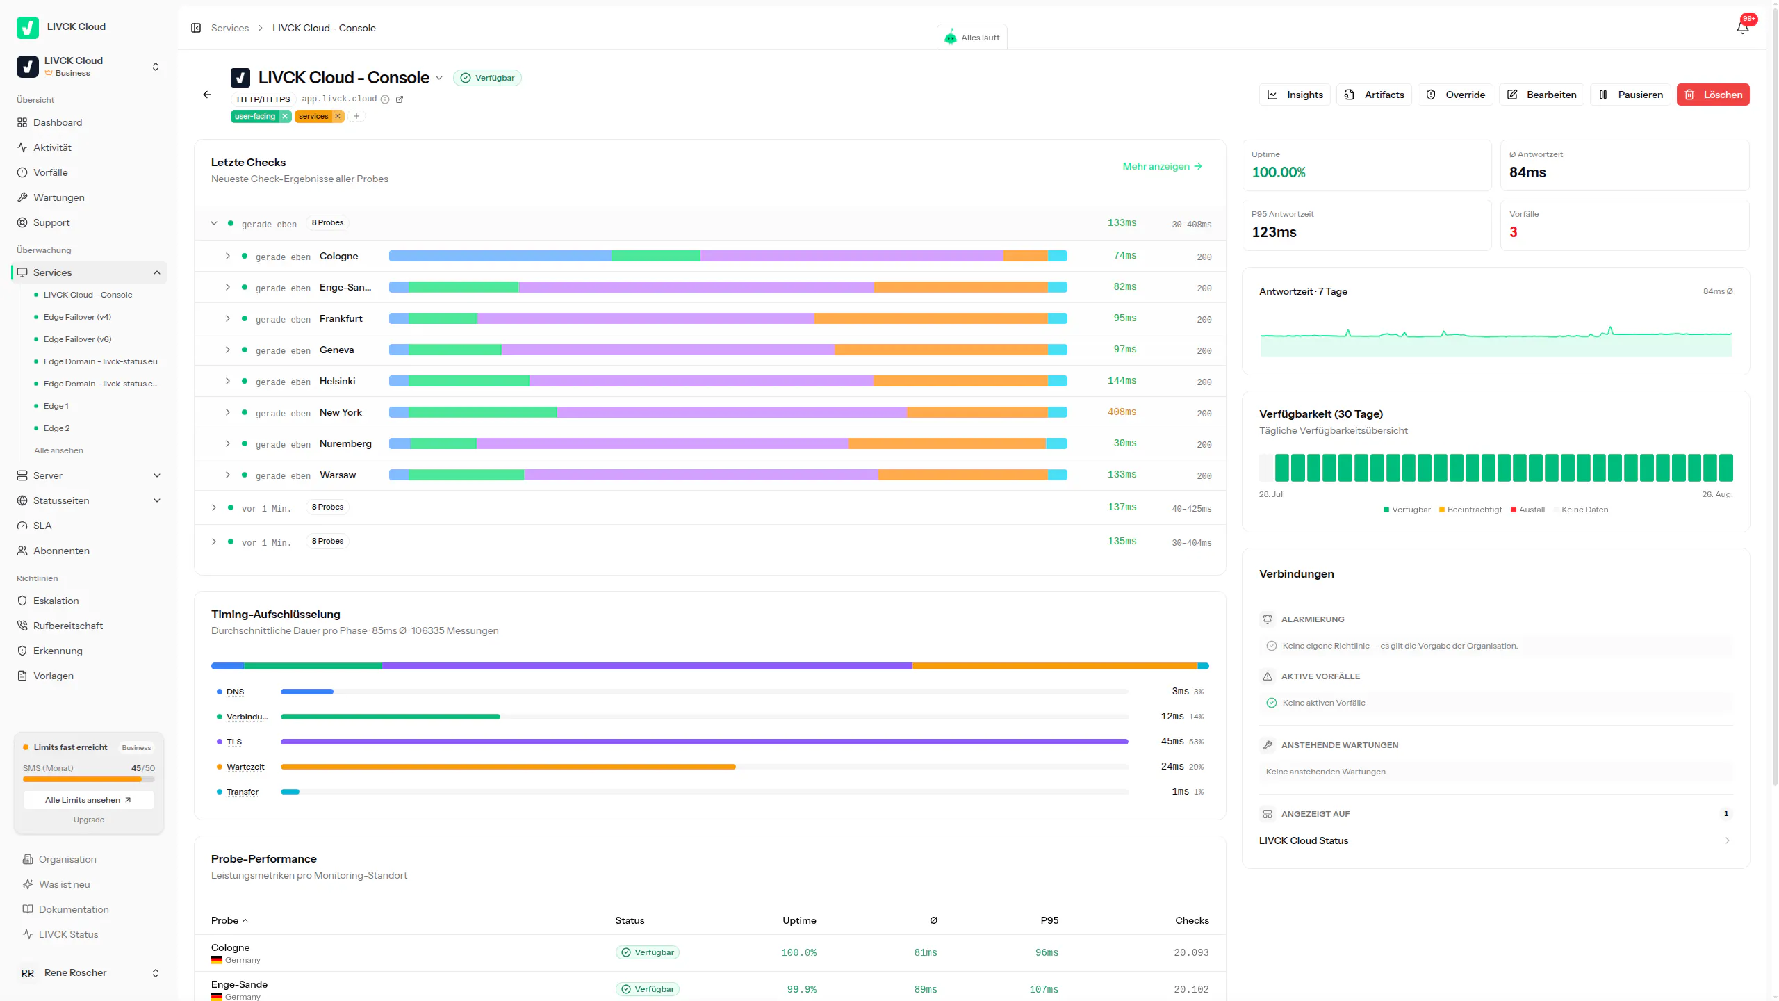Remove the services tag
The image size is (1779, 1001).
click(x=338, y=116)
